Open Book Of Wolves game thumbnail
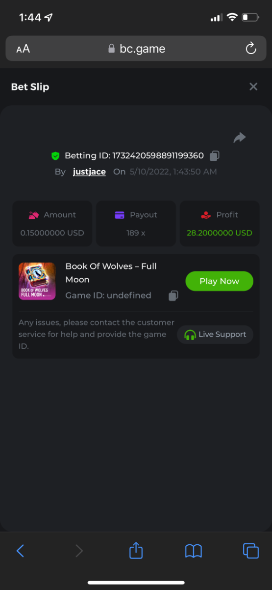 [37, 281]
